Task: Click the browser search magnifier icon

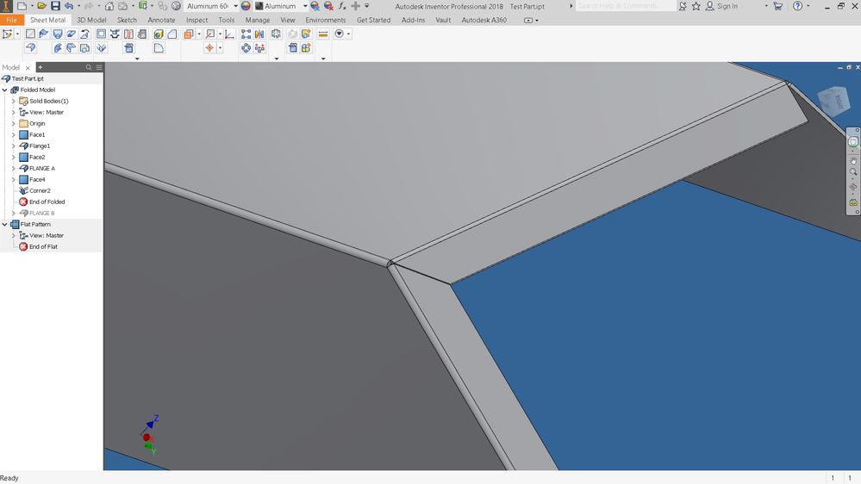Action: coord(89,67)
